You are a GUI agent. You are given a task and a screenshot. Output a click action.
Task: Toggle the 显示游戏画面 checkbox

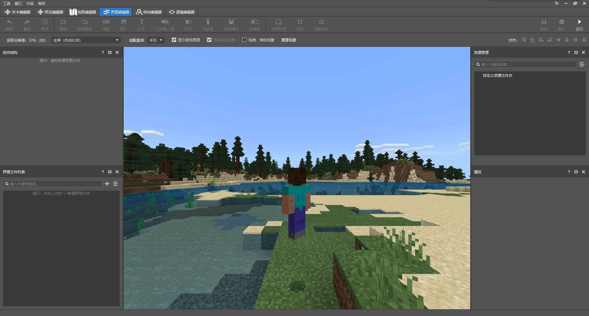(x=174, y=40)
